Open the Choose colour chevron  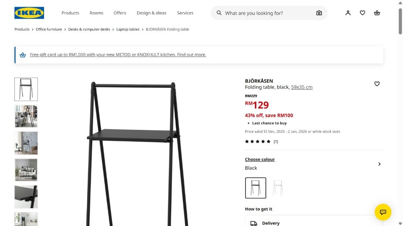[379, 164]
